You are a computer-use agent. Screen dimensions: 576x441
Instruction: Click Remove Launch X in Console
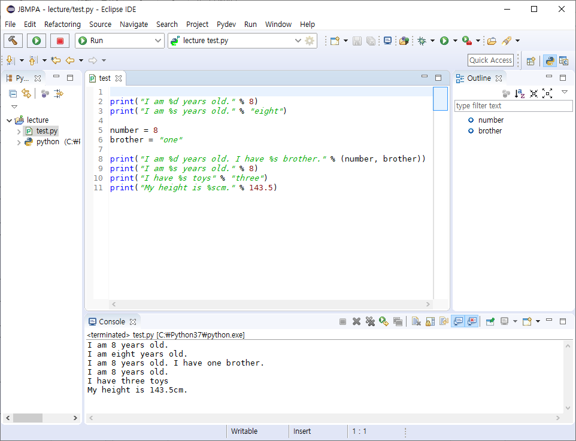click(x=356, y=322)
